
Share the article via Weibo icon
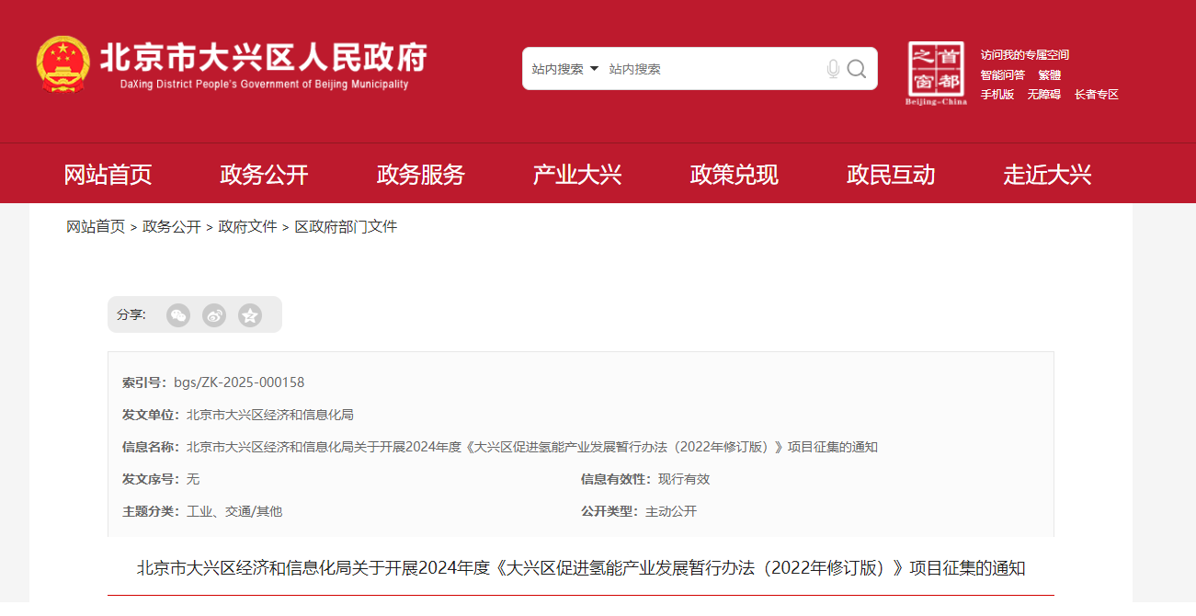pyautogui.click(x=214, y=315)
